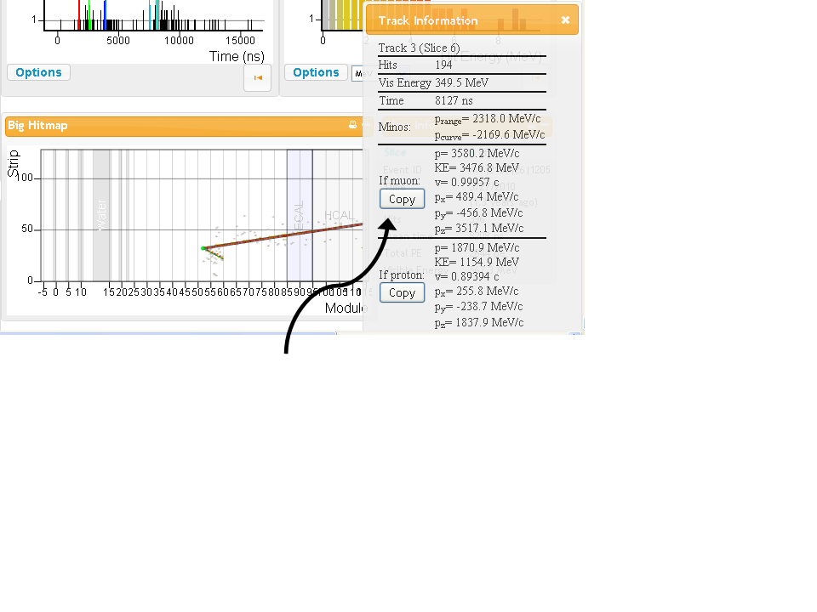
Task: Close the Track Information popup
Action: (x=565, y=20)
